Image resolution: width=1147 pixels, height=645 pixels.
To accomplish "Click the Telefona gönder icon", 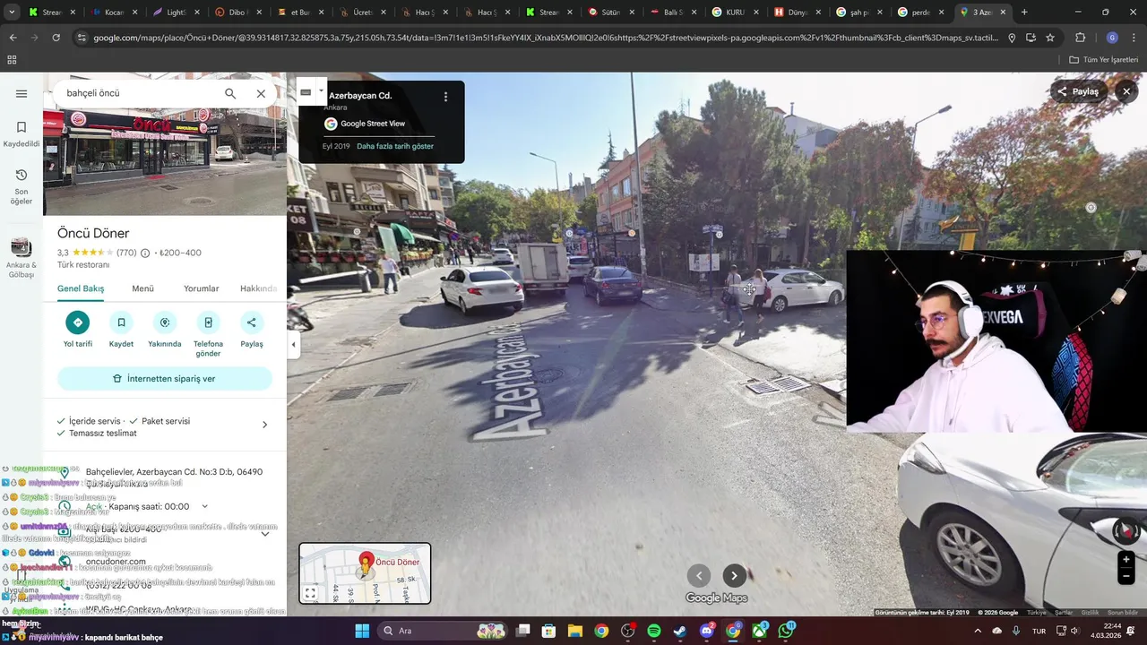I will coord(208,322).
